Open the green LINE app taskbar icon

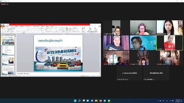(109, 101)
